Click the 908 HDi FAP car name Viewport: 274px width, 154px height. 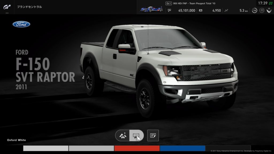pyautogui.click(x=194, y=3)
